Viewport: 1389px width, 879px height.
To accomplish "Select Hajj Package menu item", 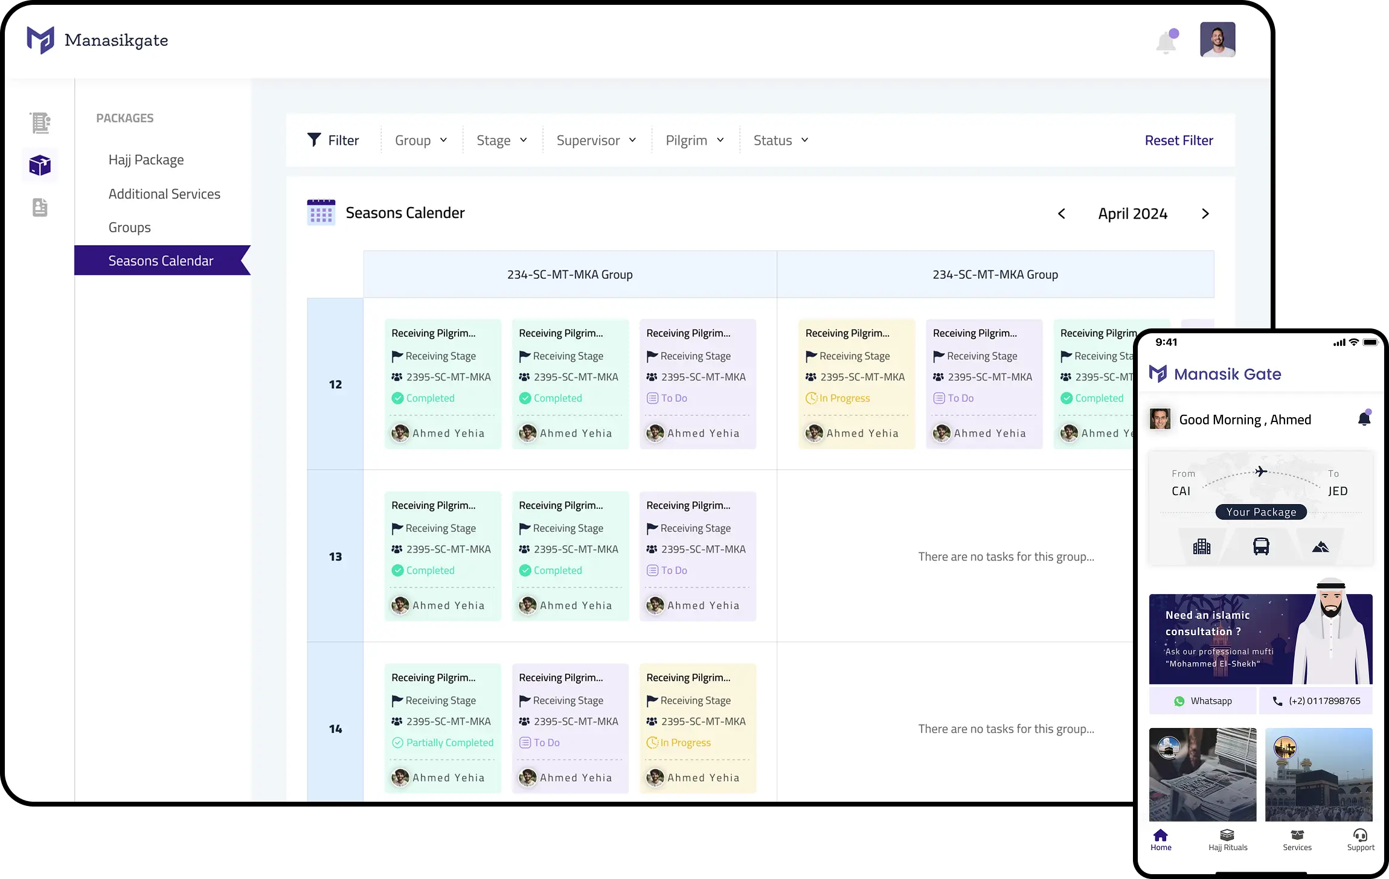I will (146, 160).
